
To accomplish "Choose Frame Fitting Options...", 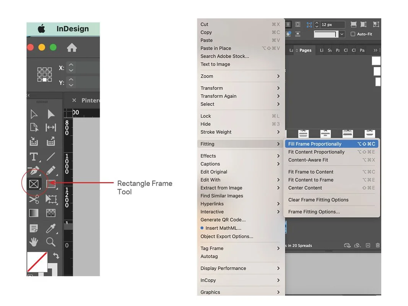I will point(332,212).
